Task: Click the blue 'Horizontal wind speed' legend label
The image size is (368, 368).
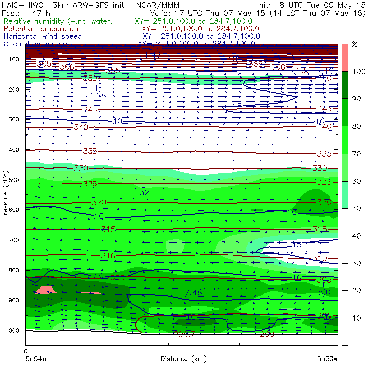Action: coord(43,36)
